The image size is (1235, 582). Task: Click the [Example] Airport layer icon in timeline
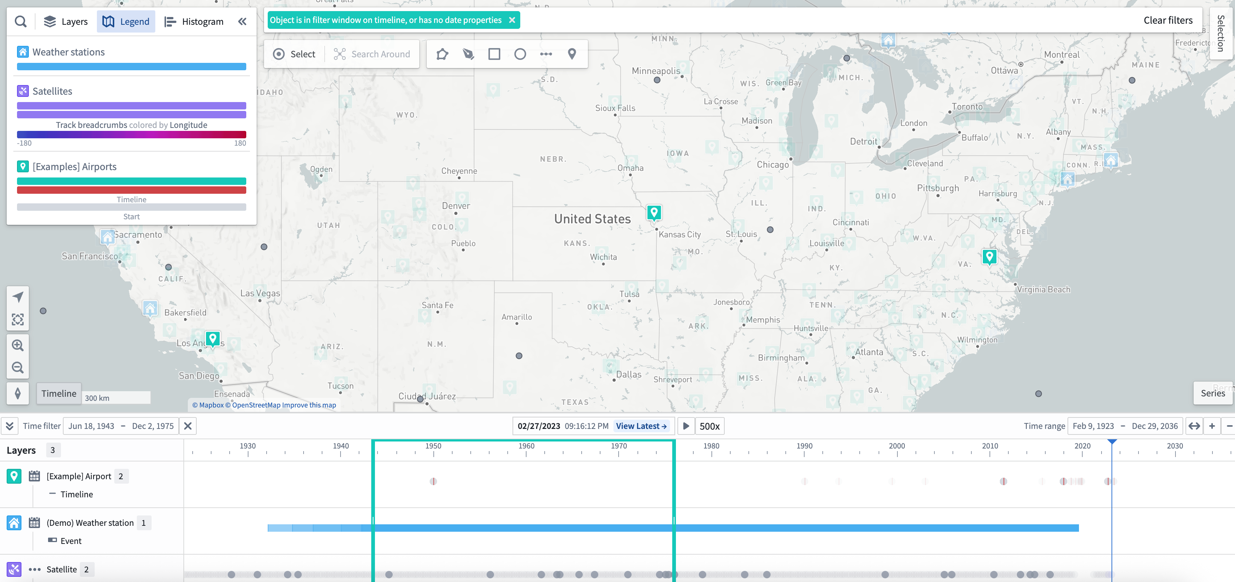pyautogui.click(x=14, y=476)
